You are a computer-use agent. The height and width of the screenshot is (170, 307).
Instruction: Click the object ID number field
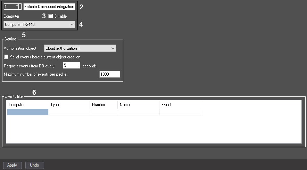pyautogui.click(x=13, y=7)
